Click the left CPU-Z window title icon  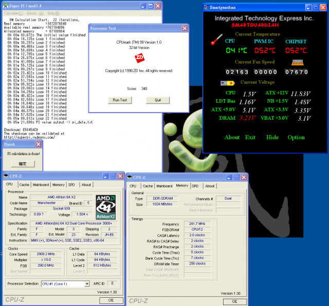coord(6,176)
